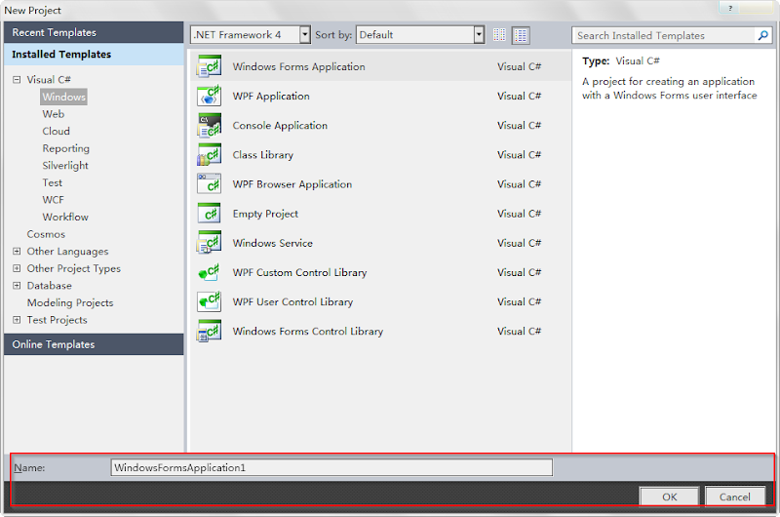Screen dimensions: 780x517
Task: Switch to small icons view
Action: (x=499, y=35)
